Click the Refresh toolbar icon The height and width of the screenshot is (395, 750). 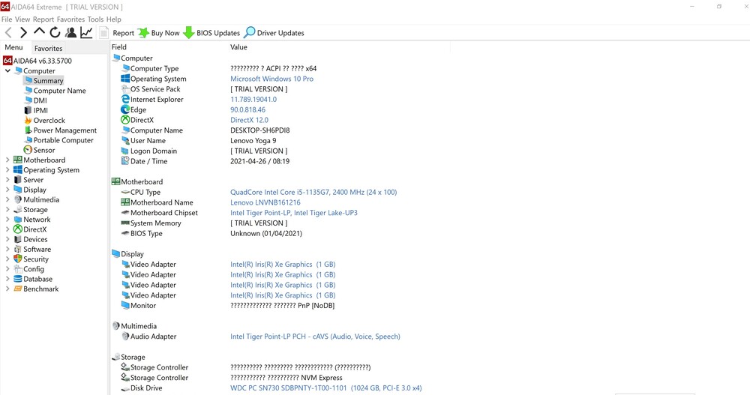(x=55, y=33)
